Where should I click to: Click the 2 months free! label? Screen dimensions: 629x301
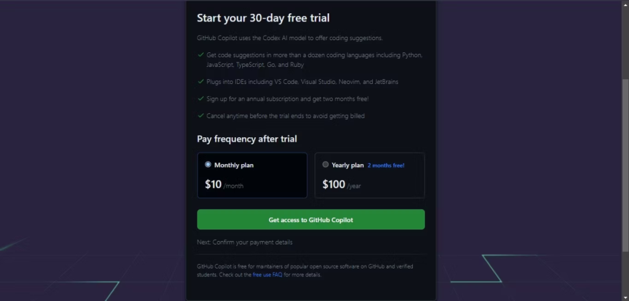click(386, 165)
